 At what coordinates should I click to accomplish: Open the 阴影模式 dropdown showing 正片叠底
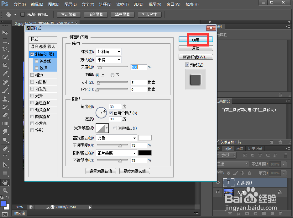[x=116, y=153]
